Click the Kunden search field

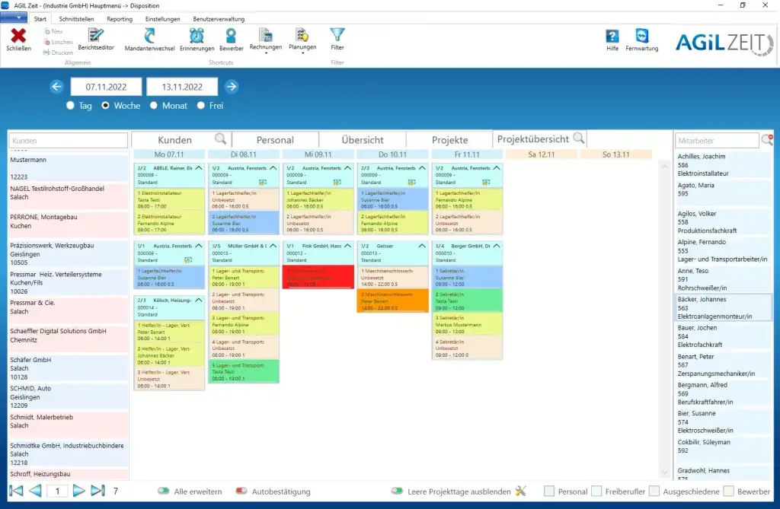[68, 141]
